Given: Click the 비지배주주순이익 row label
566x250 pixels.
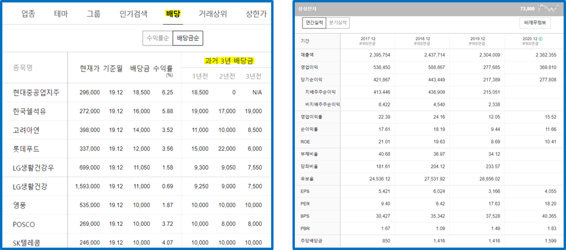Looking at the screenshot, I should pos(323,105).
